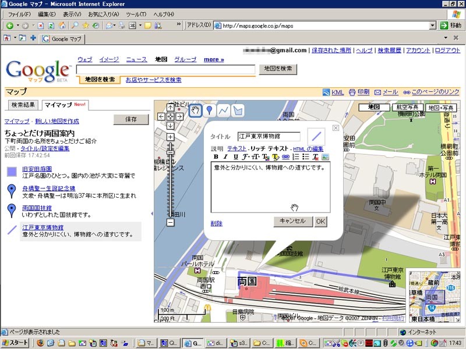The width and height of the screenshot is (466, 349).
Task: Open the 検索結果 tab
Action: [x=23, y=105]
